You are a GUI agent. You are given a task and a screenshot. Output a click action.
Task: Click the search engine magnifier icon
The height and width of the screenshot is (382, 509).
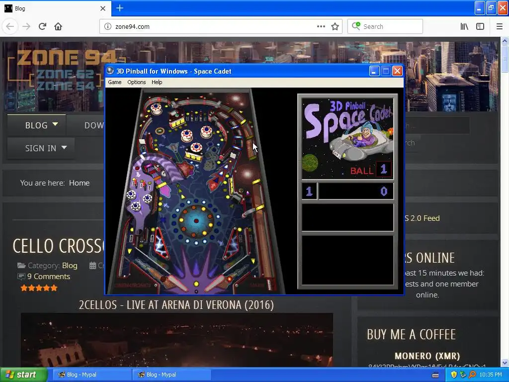pyautogui.click(x=356, y=26)
